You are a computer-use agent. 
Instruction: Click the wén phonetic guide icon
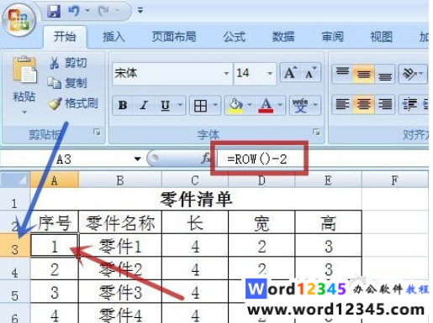coord(300,106)
